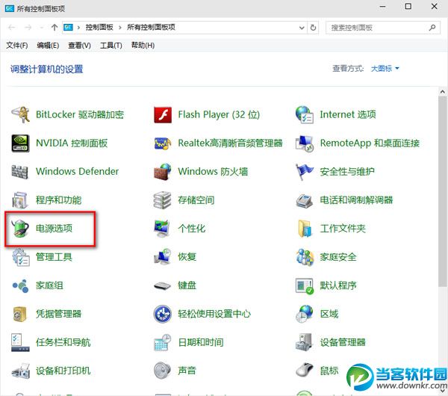Open the 任务栏和导航 icon

[20, 342]
